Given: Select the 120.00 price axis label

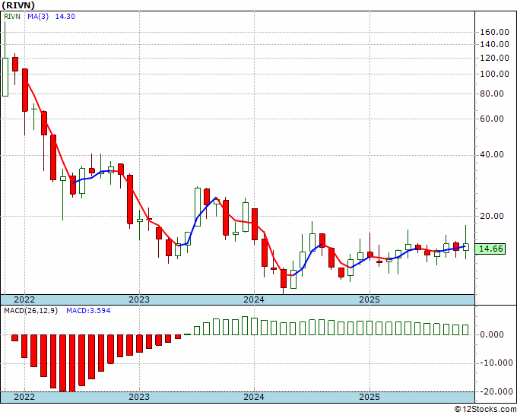Looking at the screenshot, I should coord(495,58).
